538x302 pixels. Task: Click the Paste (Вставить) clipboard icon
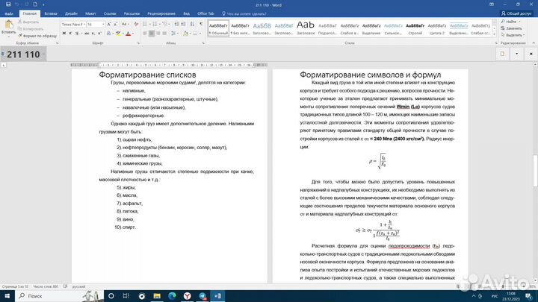coord(8,25)
